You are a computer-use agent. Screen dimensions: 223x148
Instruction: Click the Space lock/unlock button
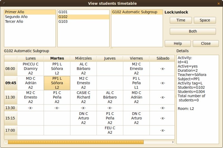coord(205,20)
